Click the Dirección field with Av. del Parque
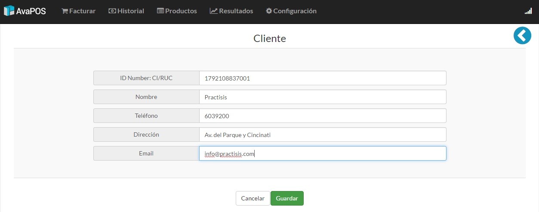Image resolution: width=539 pixels, height=212 pixels. pyautogui.click(x=323, y=134)
